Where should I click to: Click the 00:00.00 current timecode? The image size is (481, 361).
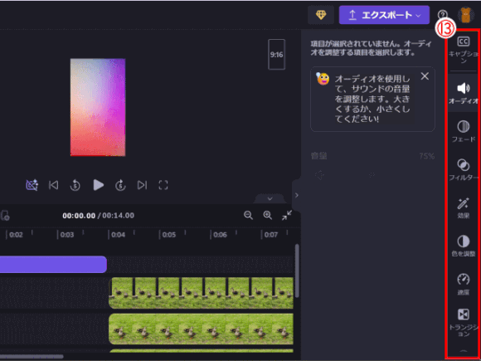(79, 216)
